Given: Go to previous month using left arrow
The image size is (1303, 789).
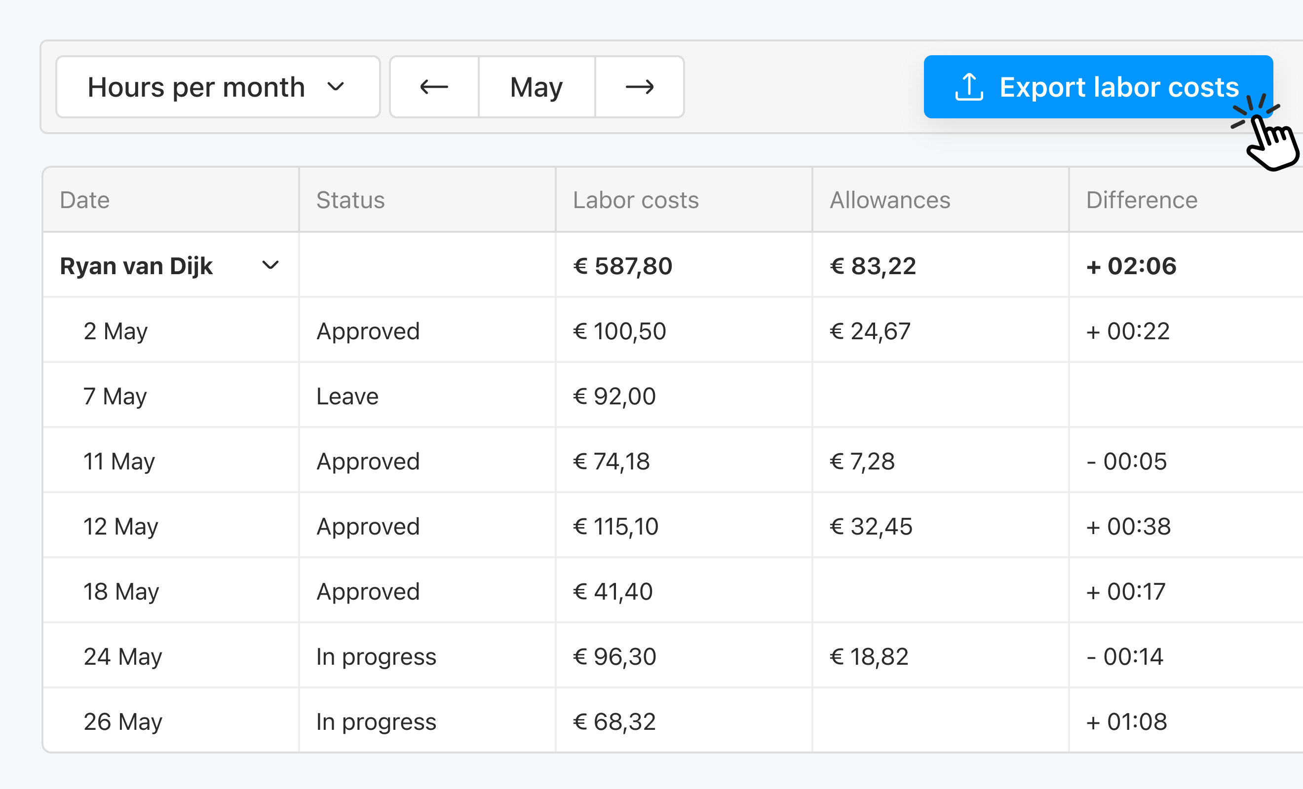Looking at the screenshot, I should (434, 87).
